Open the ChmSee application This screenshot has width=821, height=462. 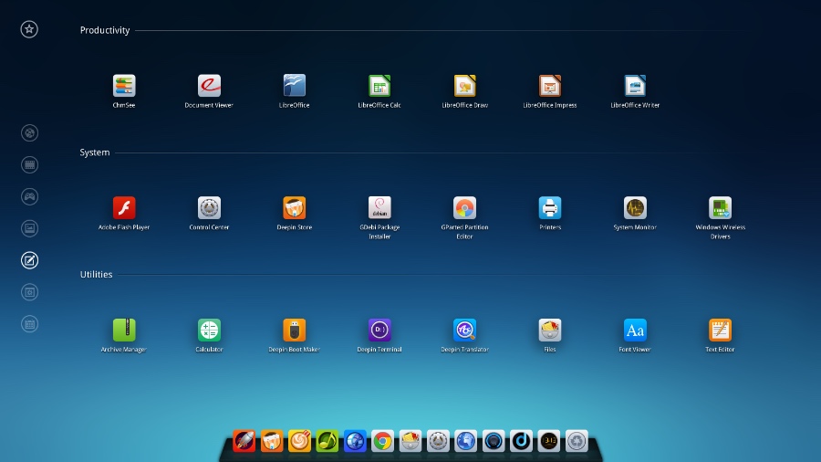point(124,86)
